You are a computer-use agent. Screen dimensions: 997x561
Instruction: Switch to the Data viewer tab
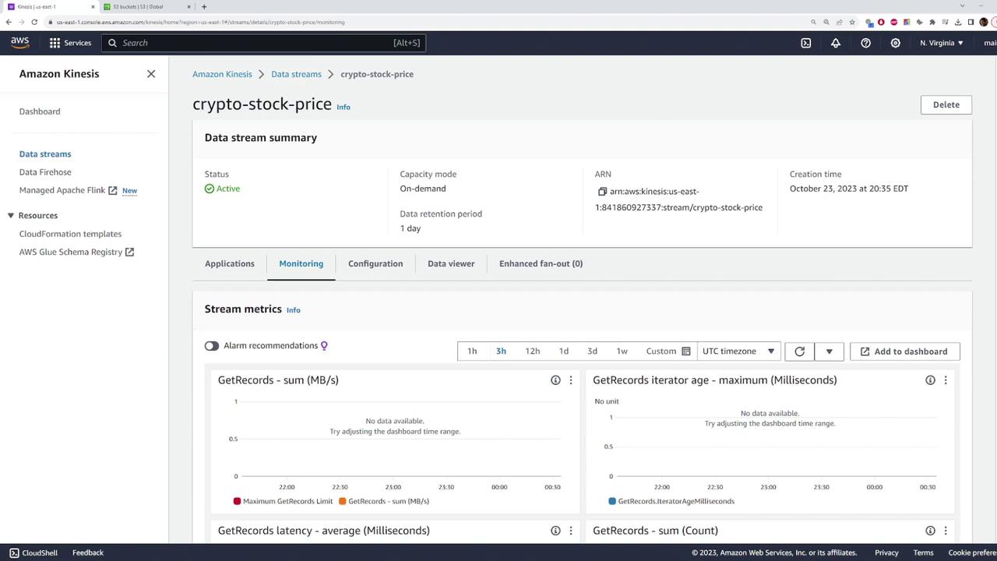pyautogui.click(x=451, y=263)
